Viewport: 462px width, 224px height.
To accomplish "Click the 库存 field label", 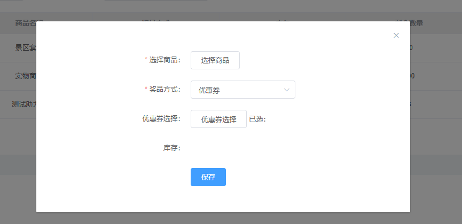I will [171, 148].
